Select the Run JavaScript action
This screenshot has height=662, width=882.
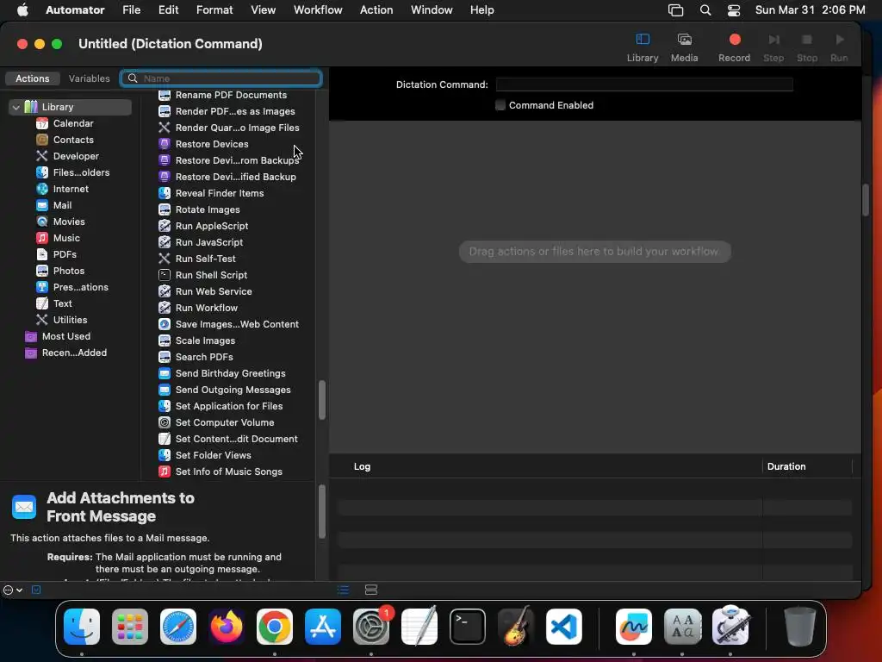208,242
